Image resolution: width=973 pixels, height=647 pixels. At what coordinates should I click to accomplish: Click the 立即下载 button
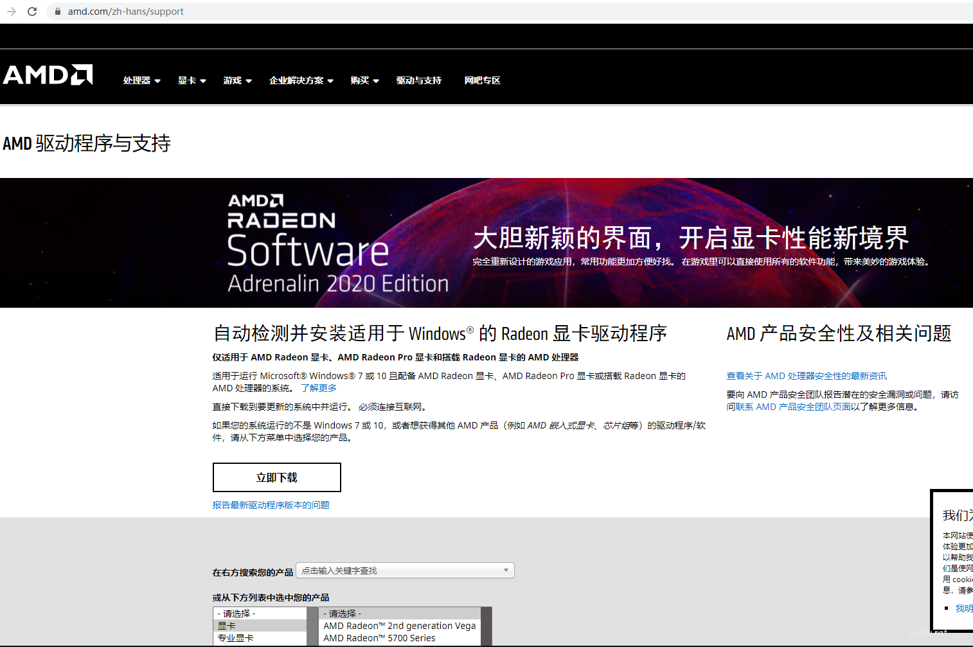click(276, 477)
